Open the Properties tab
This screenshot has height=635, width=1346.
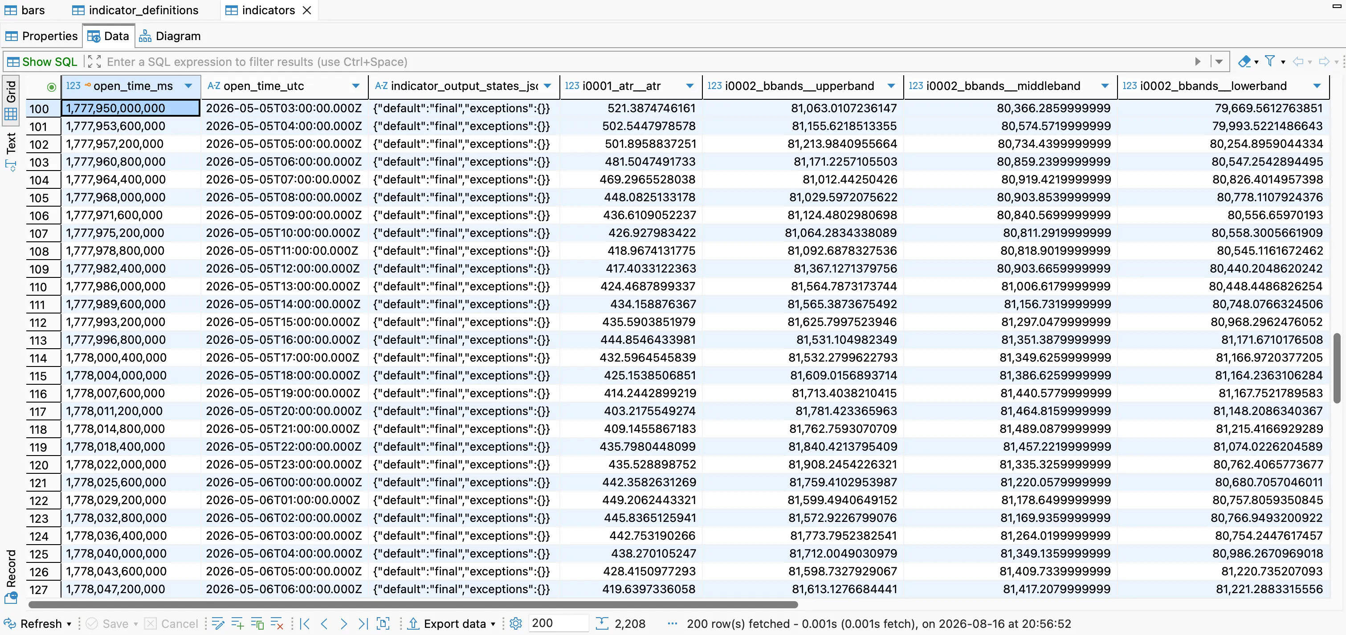(x=41, y=36)
